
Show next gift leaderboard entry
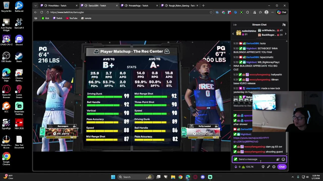tap(285, 34)
